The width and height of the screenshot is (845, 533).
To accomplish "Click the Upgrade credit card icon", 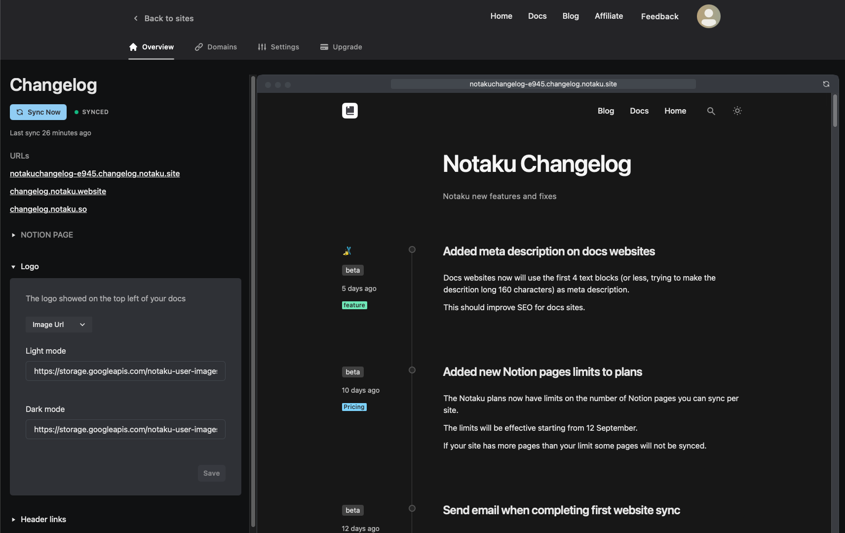I will tap(324, 47).
